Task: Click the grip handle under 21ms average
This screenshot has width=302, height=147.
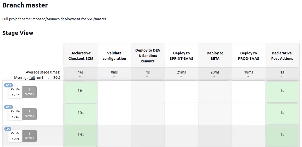Action: (181, 77)
